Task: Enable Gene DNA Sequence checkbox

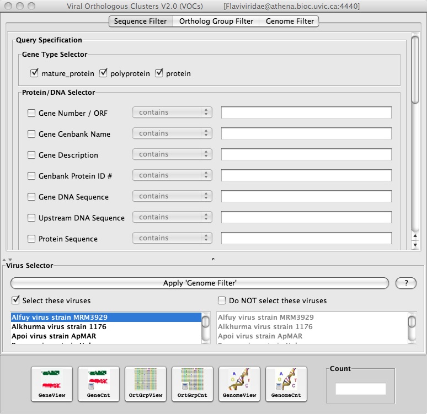Action: [x=31, y=197]
